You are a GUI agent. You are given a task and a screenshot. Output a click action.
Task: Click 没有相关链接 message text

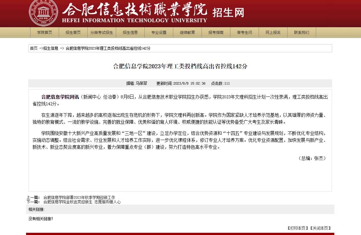(41, 219)
